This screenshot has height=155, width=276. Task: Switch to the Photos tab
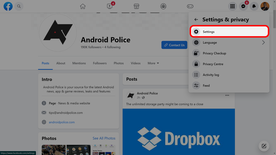click(119, 63)
